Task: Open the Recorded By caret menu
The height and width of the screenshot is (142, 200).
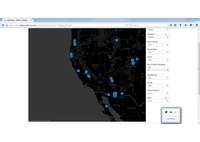Action: click(169, 42)
